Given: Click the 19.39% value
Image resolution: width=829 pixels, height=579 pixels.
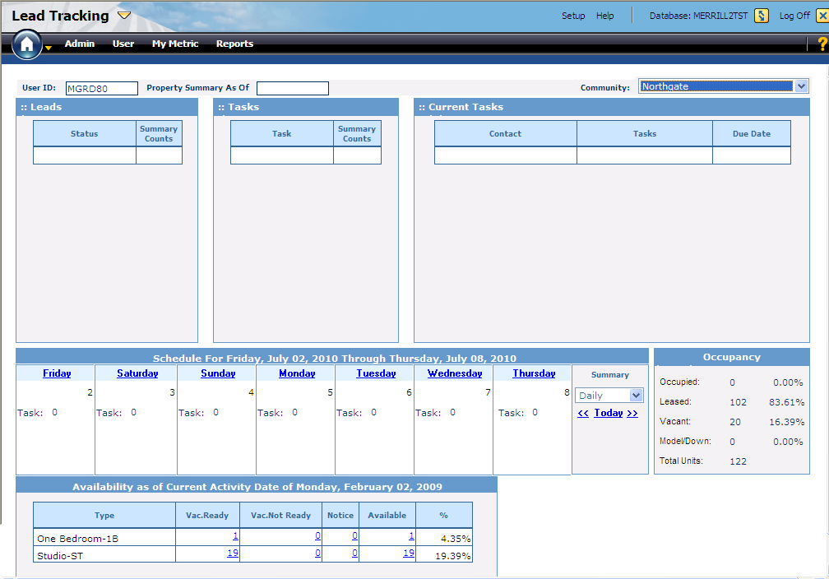Looking at the screenshot, I should [x=452, y=556].
